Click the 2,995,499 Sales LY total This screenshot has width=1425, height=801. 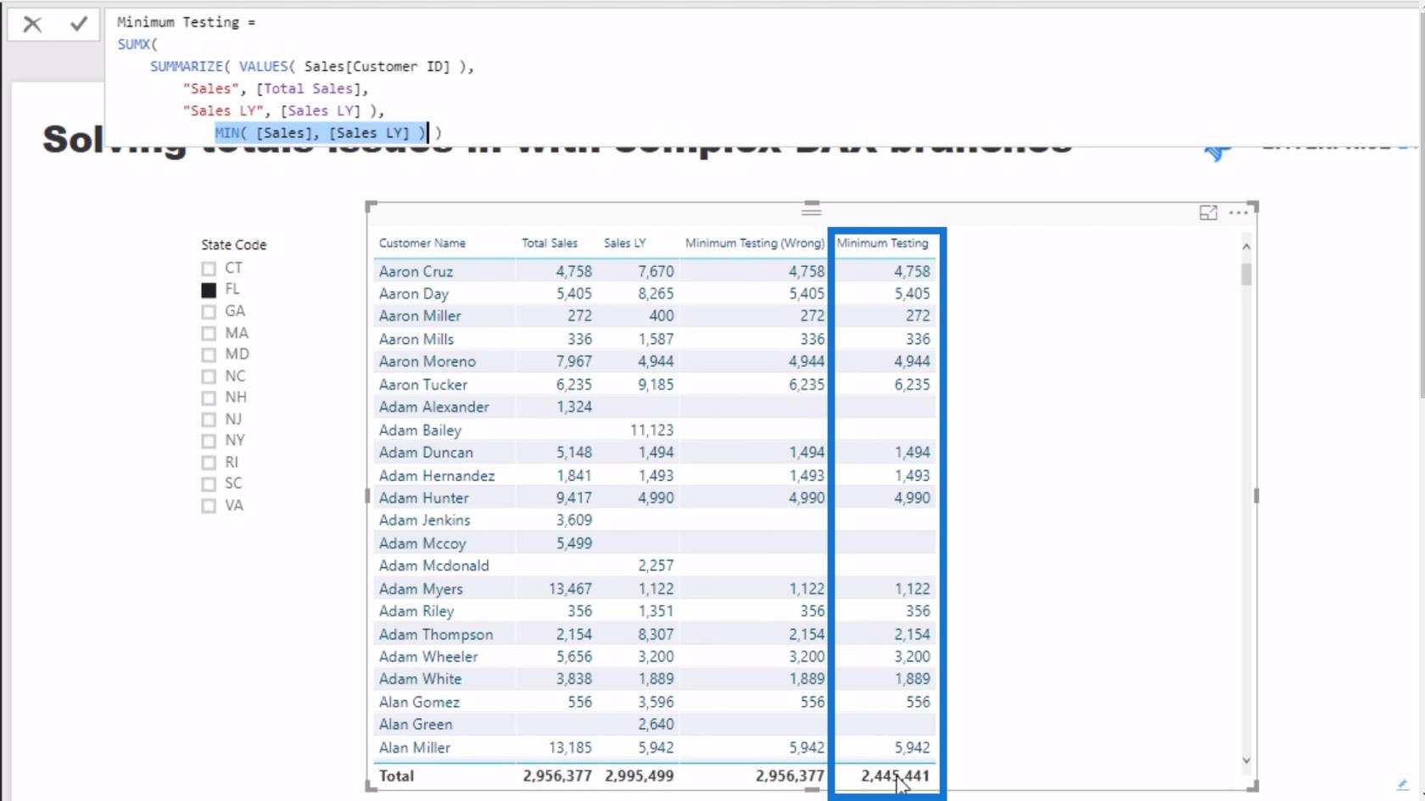click(x=640, y=776)
